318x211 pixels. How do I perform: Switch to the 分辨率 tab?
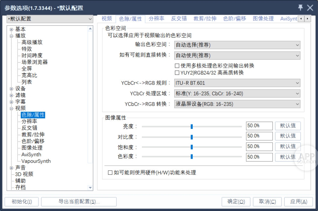(156, 18)
